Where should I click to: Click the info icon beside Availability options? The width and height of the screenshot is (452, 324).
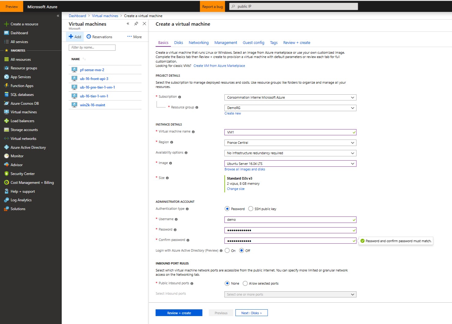click(186, 153)
